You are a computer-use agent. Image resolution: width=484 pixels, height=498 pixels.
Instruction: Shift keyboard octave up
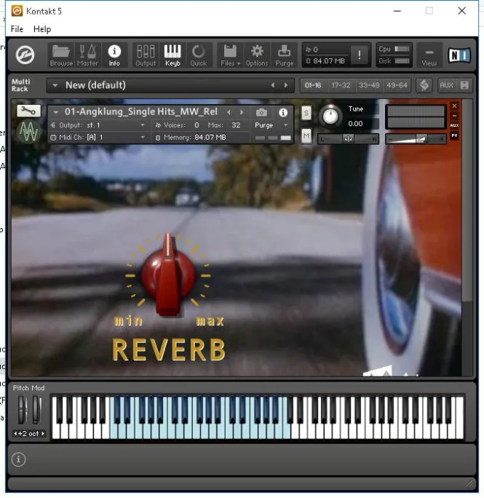coord(43,433)
